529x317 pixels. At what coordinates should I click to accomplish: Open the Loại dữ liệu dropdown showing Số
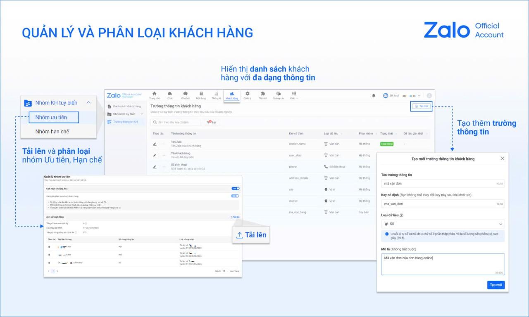click(443, 224)
